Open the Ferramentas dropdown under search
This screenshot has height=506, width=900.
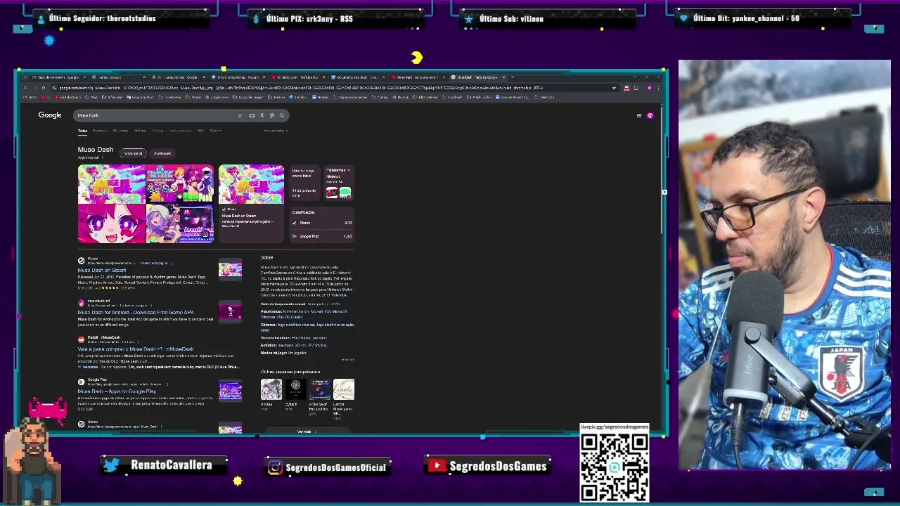[275, 131]
